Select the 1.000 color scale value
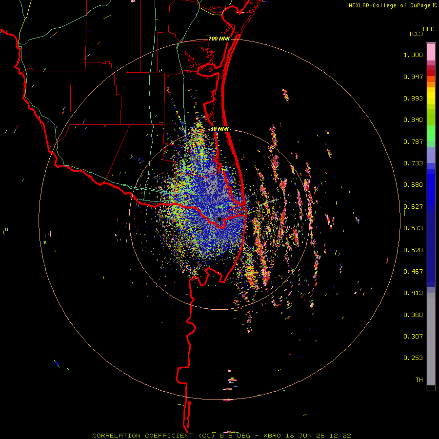This screenshot has height=439, width=439. (413, 55)
